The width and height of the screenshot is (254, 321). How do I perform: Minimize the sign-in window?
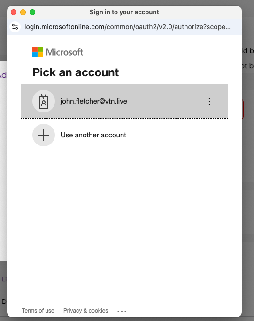[x=23, y=12]
